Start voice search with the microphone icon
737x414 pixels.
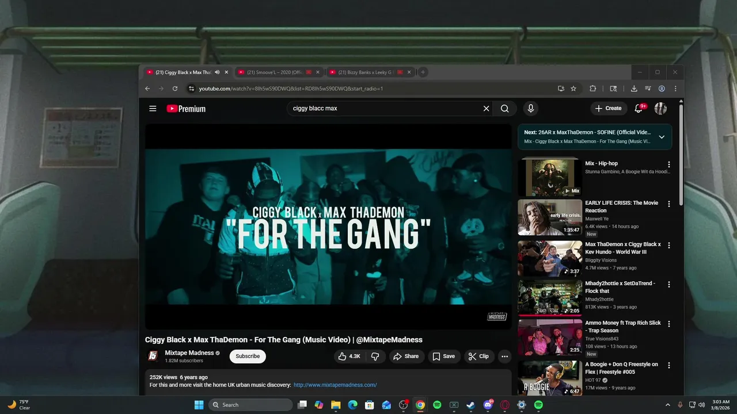(x=531, y=109)
